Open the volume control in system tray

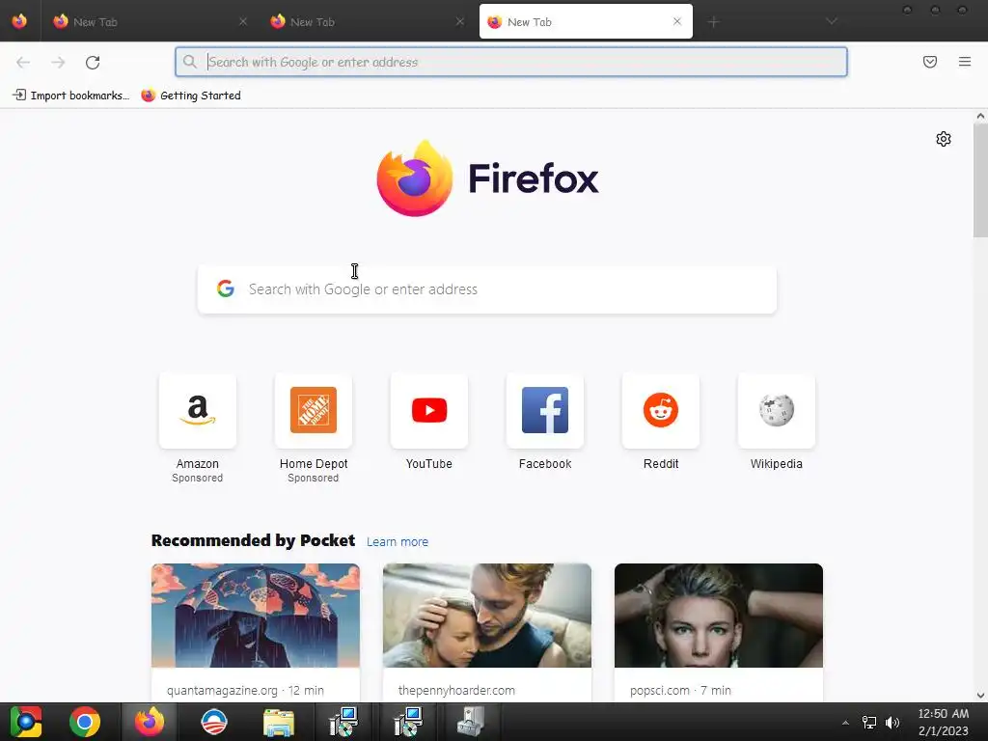pos(892,722)
